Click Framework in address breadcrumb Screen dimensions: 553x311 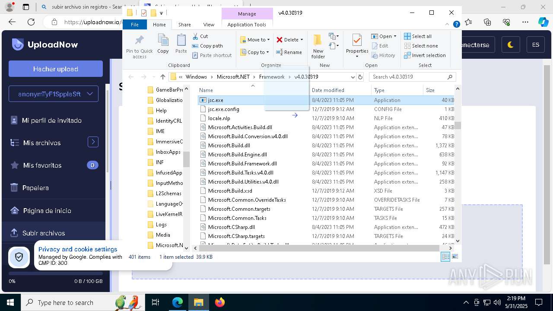[x=272, y=77]
